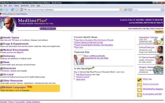Click the Getting Started bookmark icon
The image size is (165, 103).
coord(1,14)
